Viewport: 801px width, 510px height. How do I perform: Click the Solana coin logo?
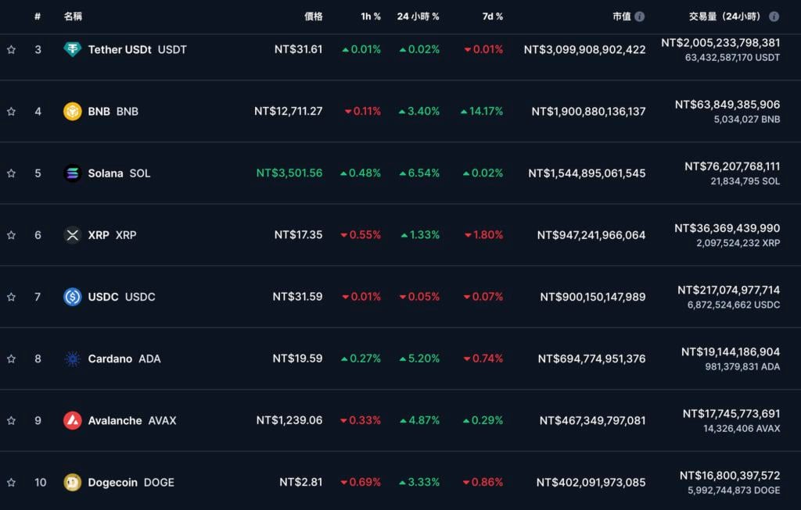click(72, 173)
